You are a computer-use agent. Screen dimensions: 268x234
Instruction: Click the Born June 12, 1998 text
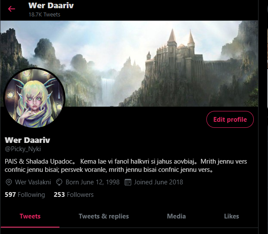(x=93, y=182)
